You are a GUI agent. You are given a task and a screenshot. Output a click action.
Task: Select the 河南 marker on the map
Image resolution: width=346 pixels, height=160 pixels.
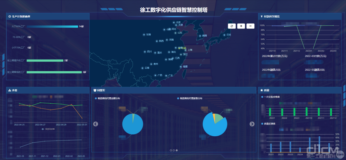tap(167, 40)
